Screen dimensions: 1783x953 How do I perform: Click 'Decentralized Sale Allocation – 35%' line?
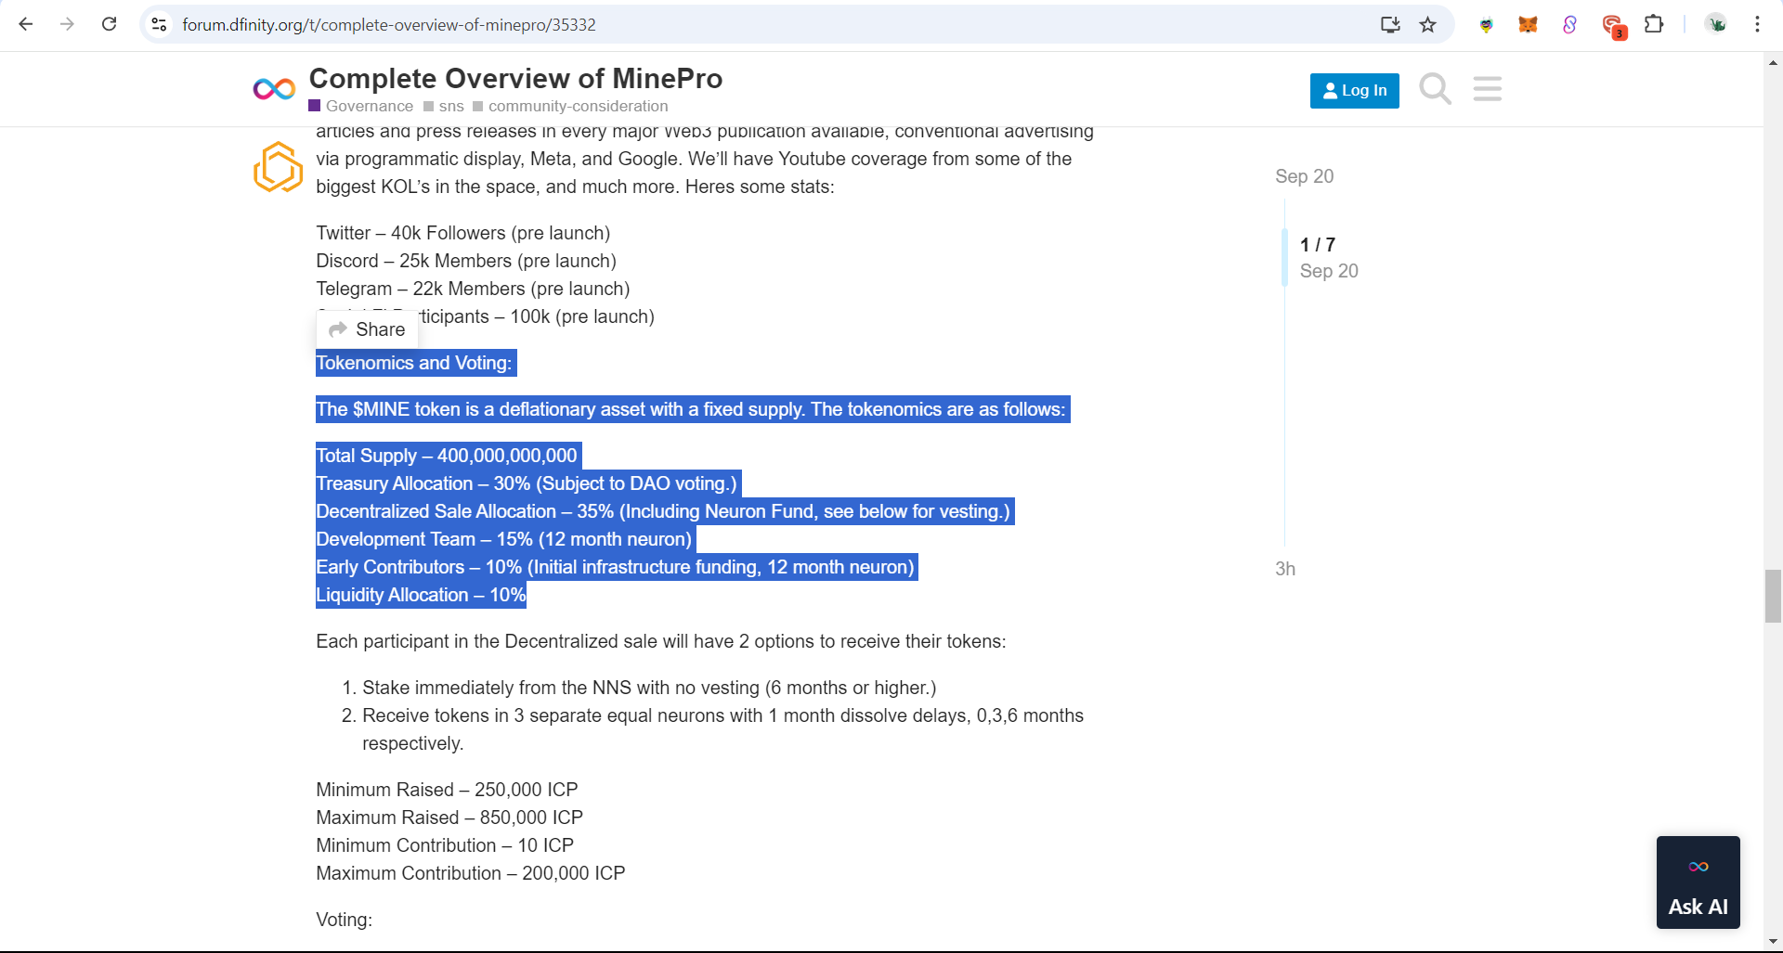tap(663, 511)
